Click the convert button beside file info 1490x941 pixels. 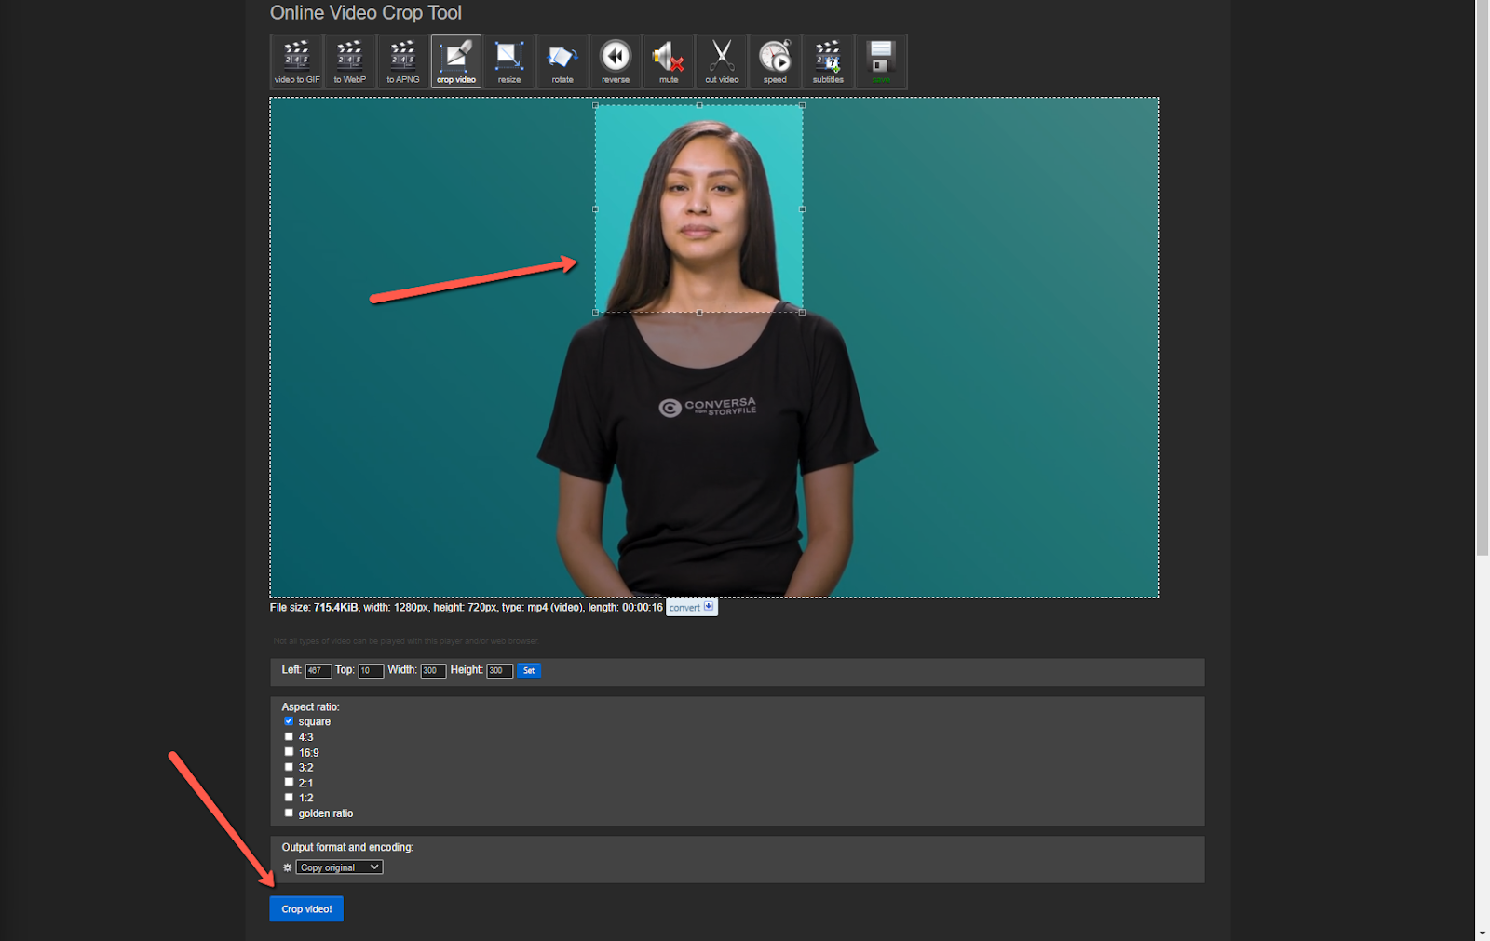pos(692,607)
